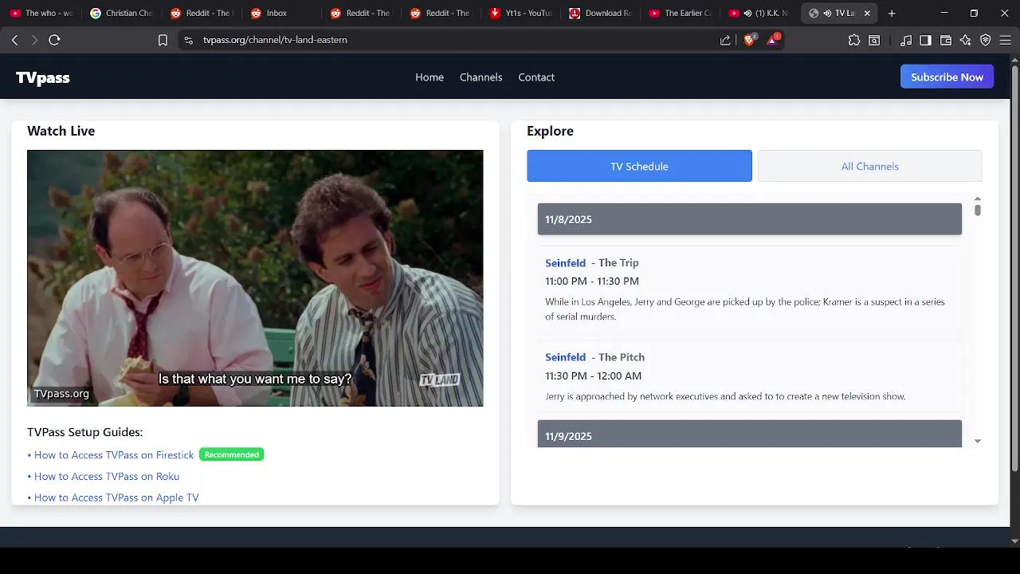Image resolution: width=1020 pixels, height=574 pixels.
Task: Click the Subscribe Now button
Action: pyautogui.click(x=947, y=77)
